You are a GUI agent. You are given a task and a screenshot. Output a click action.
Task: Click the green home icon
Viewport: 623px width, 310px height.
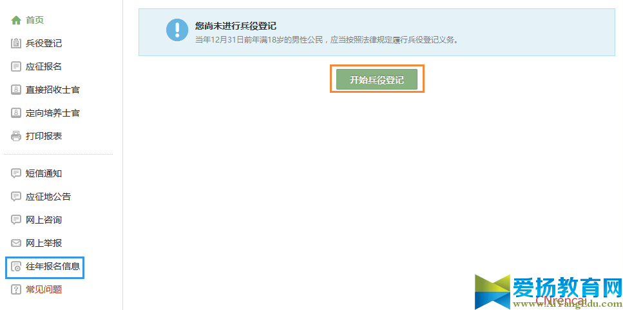coord(16,20)
